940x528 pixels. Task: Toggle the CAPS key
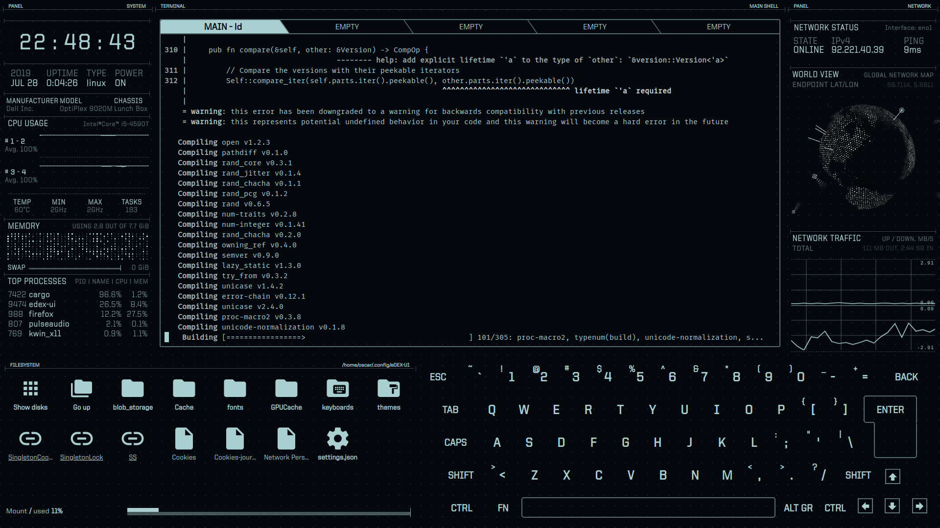pos(455,442)
